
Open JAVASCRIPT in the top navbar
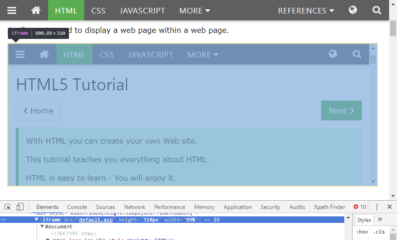point(142,10)
